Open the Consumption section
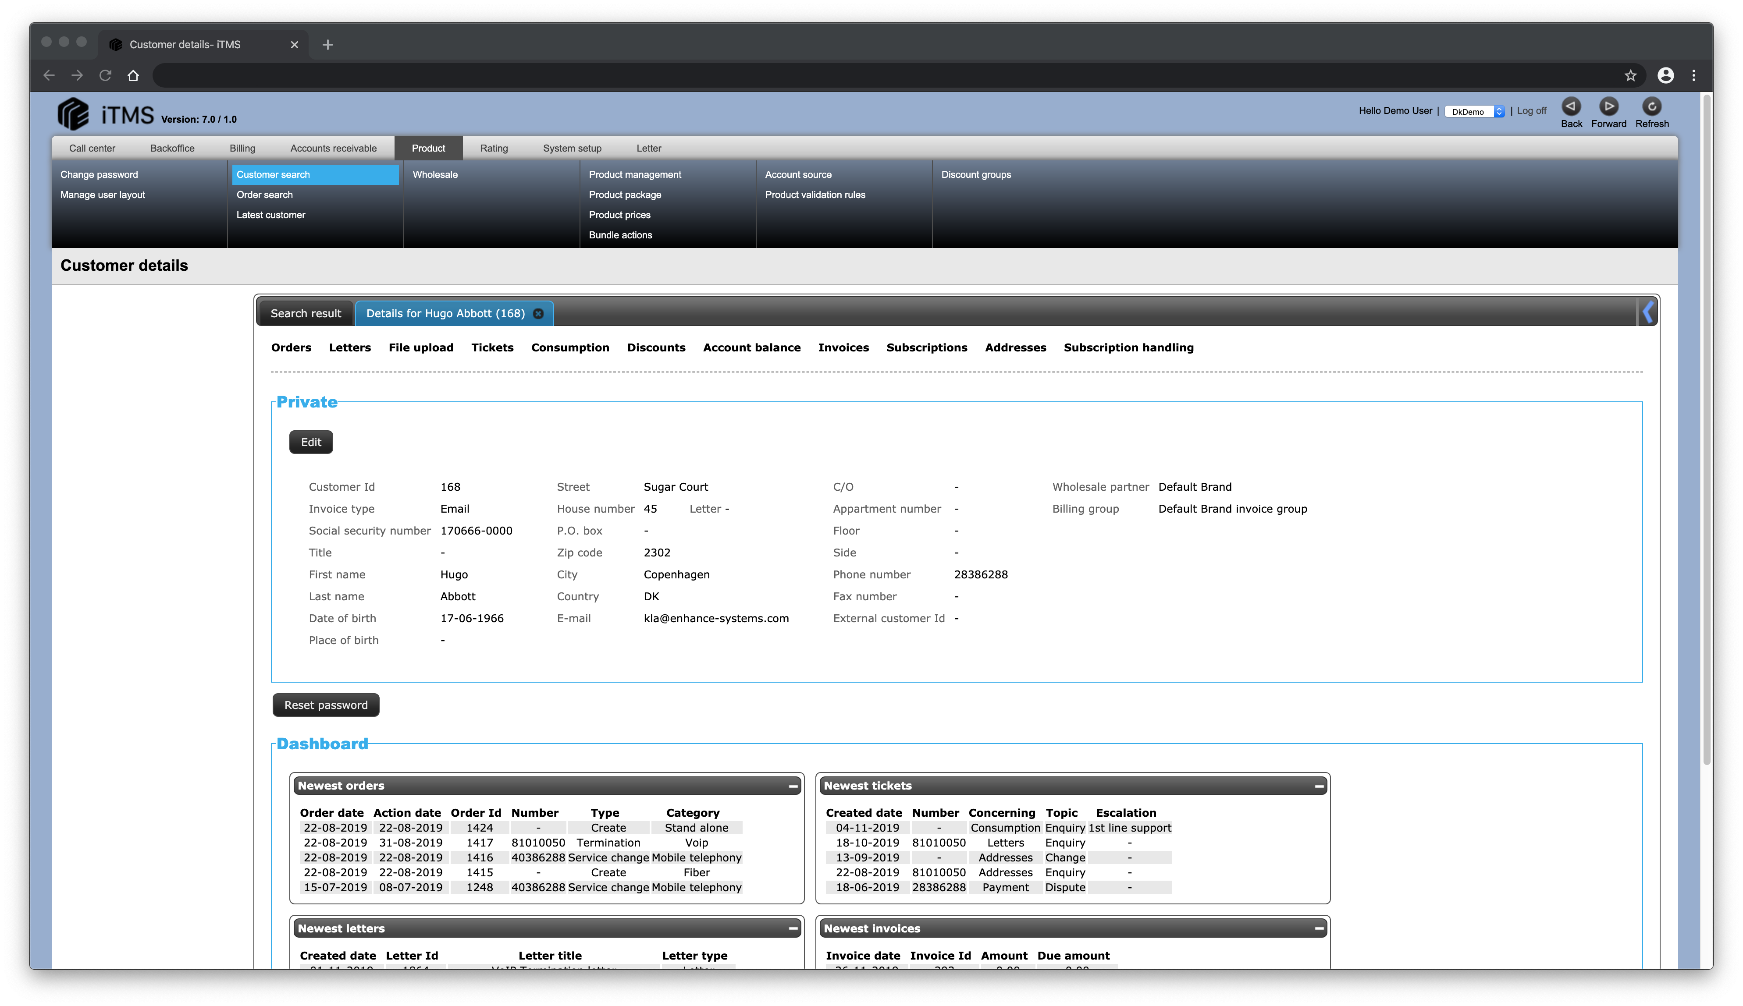The height and width of the screenshot is (1006, 1743). [570, 347]
